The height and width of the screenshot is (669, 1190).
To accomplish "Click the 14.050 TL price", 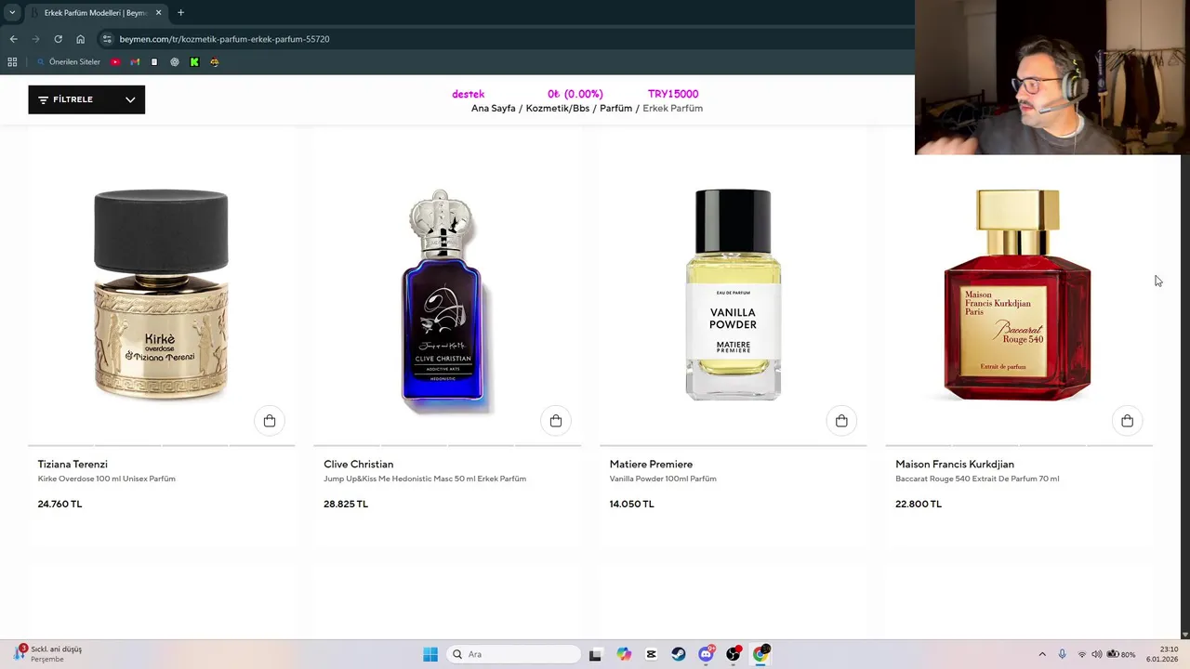I will point(631,504).
